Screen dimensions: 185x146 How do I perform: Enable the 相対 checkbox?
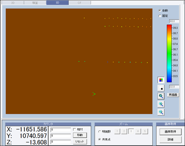(x=74, y=130)
